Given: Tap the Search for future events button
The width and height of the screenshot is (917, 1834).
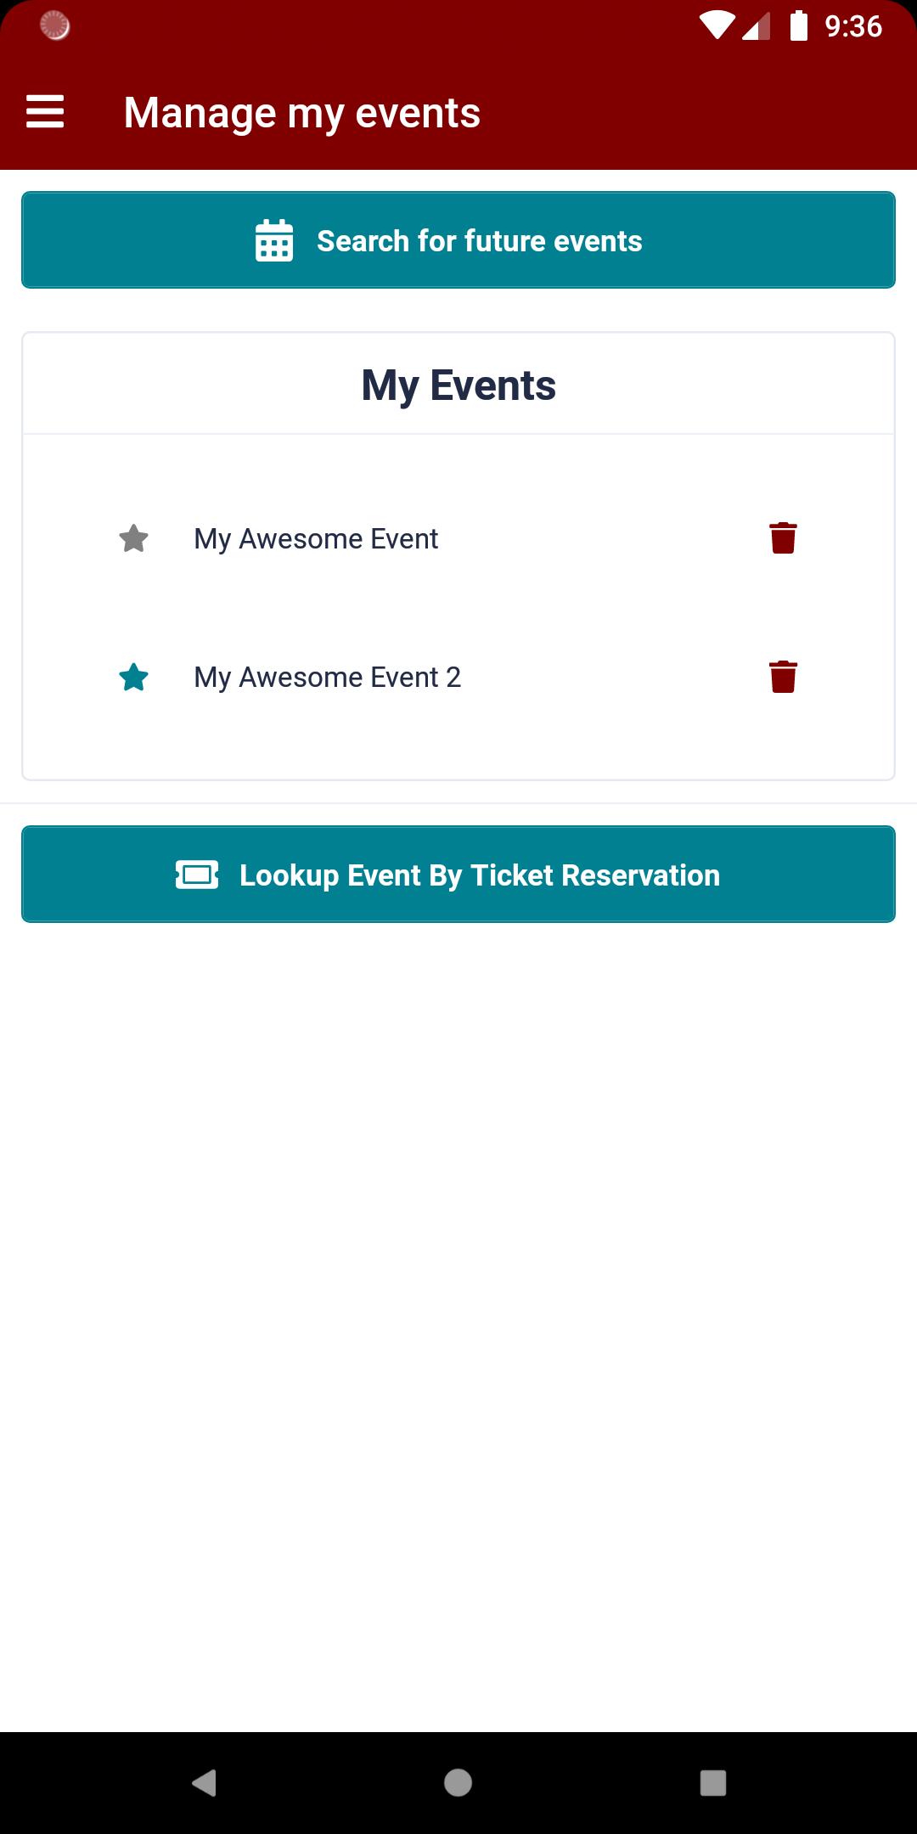Looking at the screenshot, I should point(458,240).
